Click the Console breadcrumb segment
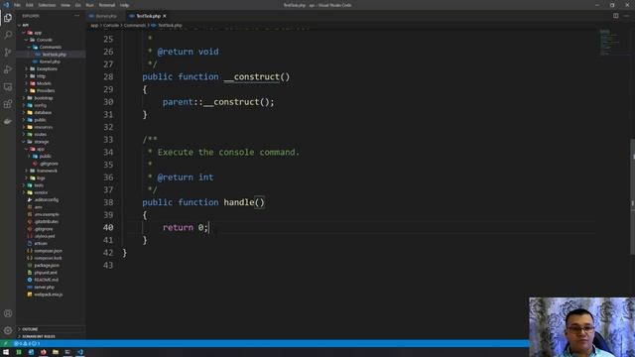 [111, 26]
